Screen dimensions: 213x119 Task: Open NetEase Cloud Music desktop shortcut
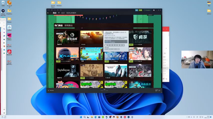(9, 52)
